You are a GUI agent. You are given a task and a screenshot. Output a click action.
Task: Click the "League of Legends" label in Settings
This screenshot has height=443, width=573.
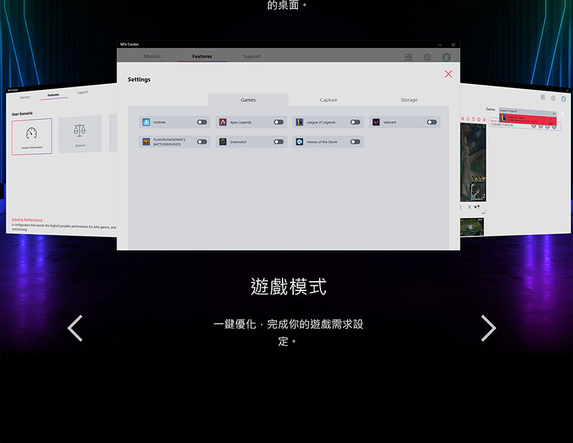point(321,123)
